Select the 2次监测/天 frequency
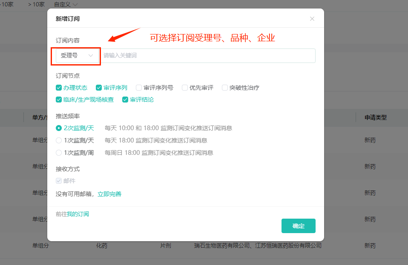This screenshot has height=265, width=408. (59, 128)
